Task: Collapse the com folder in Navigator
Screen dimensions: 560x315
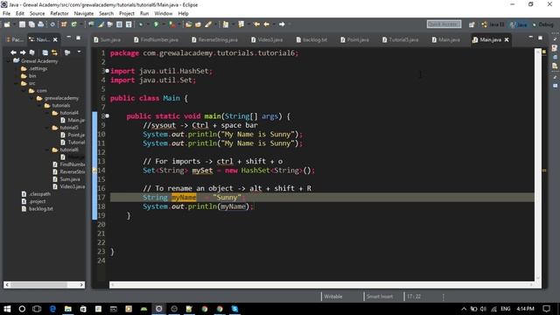Action: pyautogui.click(x=24, y=91)
